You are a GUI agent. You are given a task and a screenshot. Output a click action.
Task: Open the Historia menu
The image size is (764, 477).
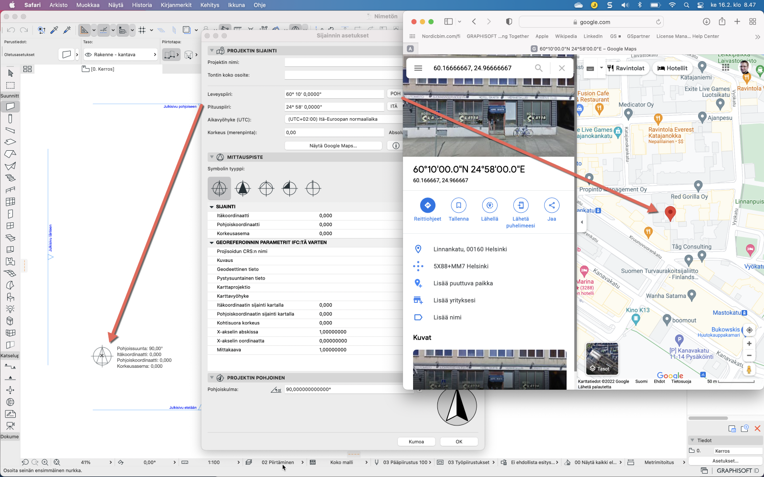click(x=142, y=5)
